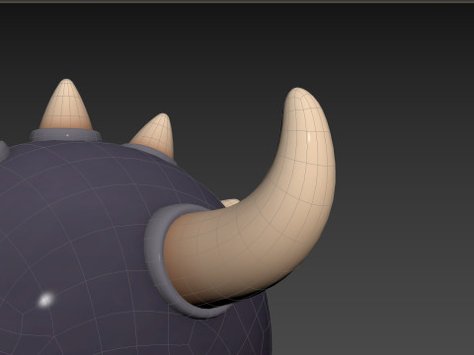Image resolution: width=474 pixels, height=355 pixels.
Task: Select the gray ring under the tallest spike
Action: click(x=65, y=135)
